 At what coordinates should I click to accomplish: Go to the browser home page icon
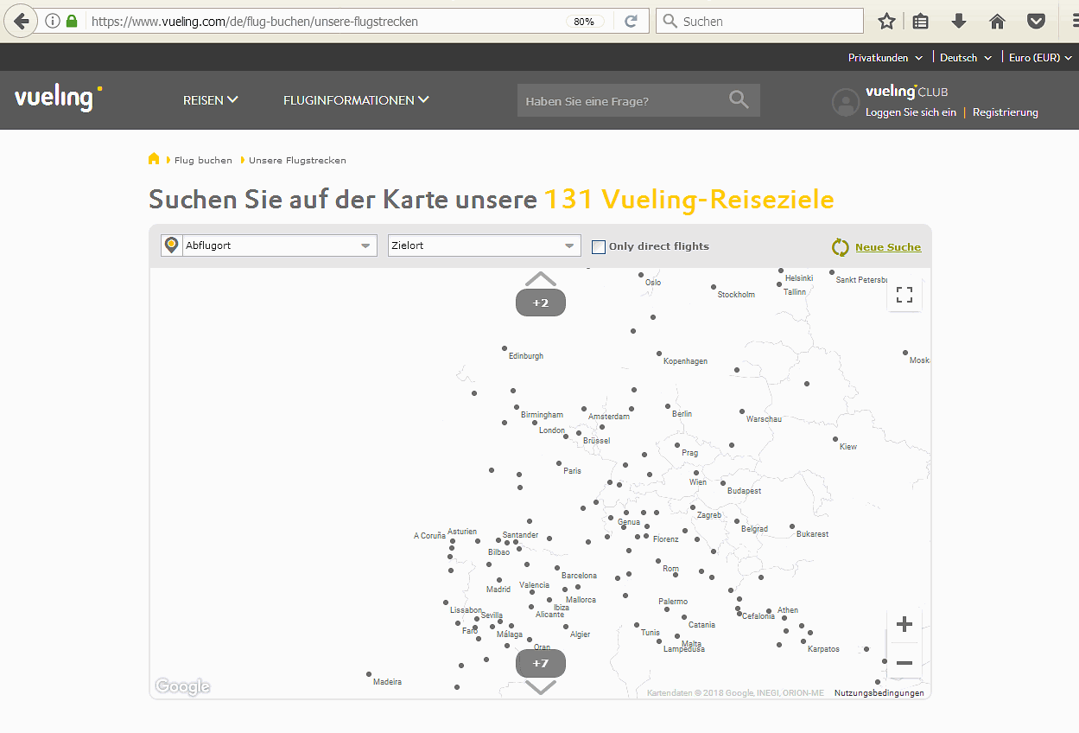(x=997, y=21)
